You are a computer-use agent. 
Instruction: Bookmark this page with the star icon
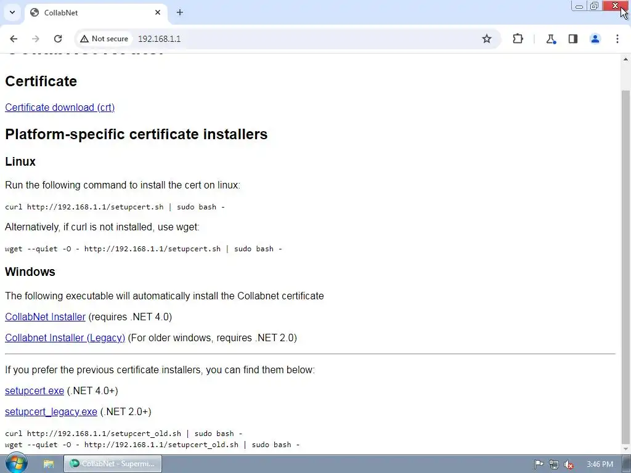pos(487,39)
